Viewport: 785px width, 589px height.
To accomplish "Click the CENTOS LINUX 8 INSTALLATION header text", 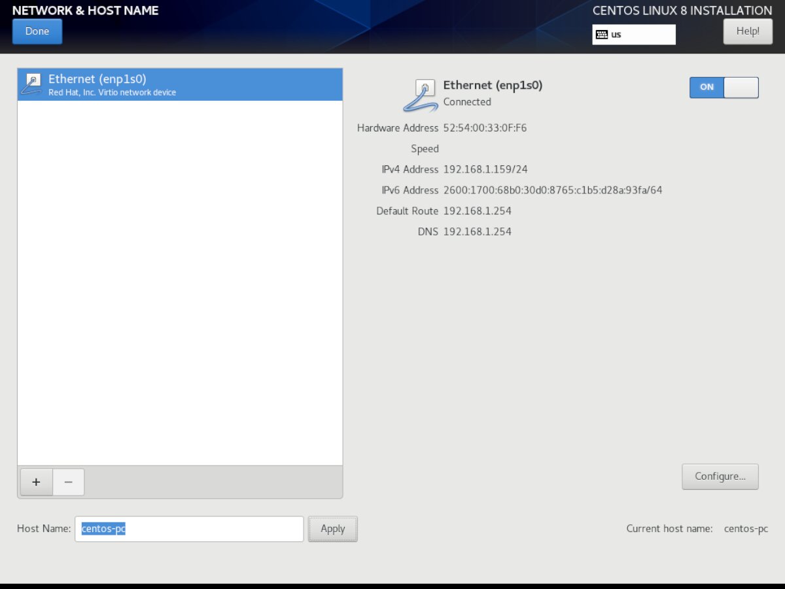I will (682, 10).
